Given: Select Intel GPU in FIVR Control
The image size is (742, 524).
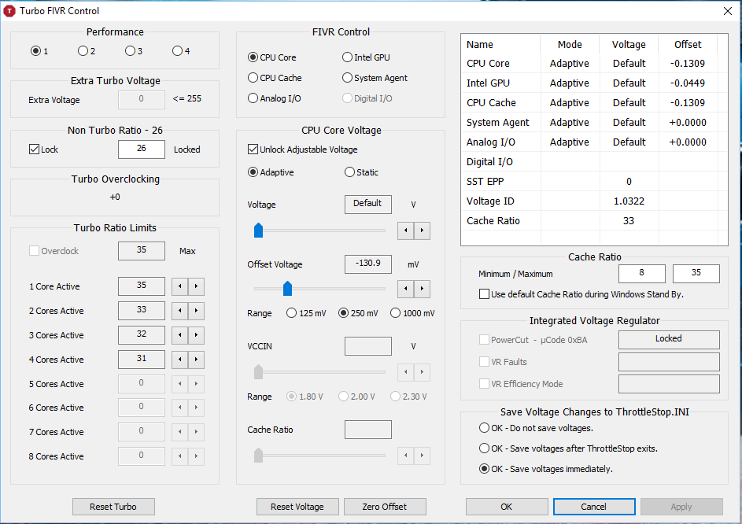Looking at the screenshot, I should tap(347, 57).
